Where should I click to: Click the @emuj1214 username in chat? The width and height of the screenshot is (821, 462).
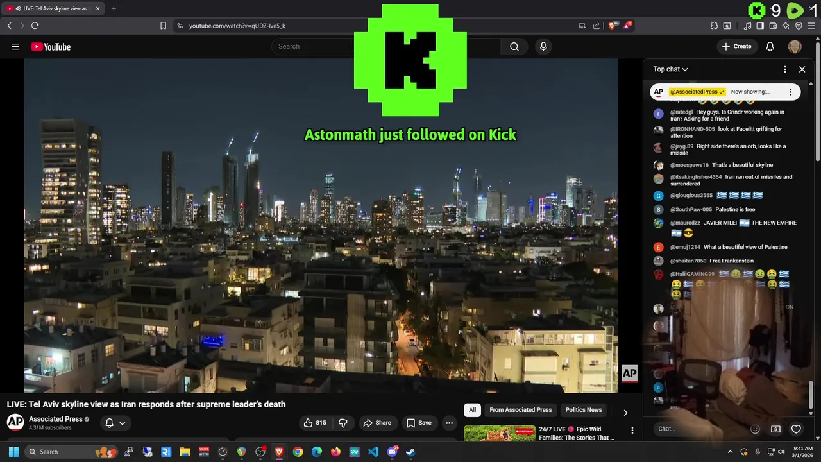685,247
